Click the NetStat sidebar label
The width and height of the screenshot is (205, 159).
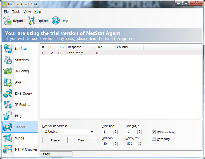tap(21, 49)
